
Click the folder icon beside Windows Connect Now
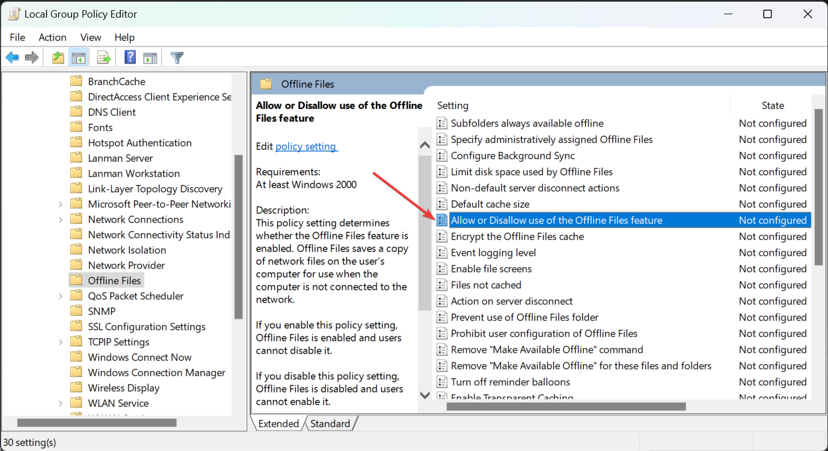pyautogui.click(x=76, y=357)
